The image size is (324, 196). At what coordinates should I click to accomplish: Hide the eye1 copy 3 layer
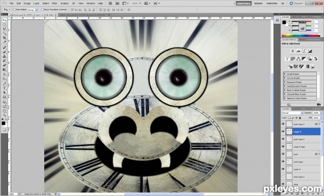283,124
